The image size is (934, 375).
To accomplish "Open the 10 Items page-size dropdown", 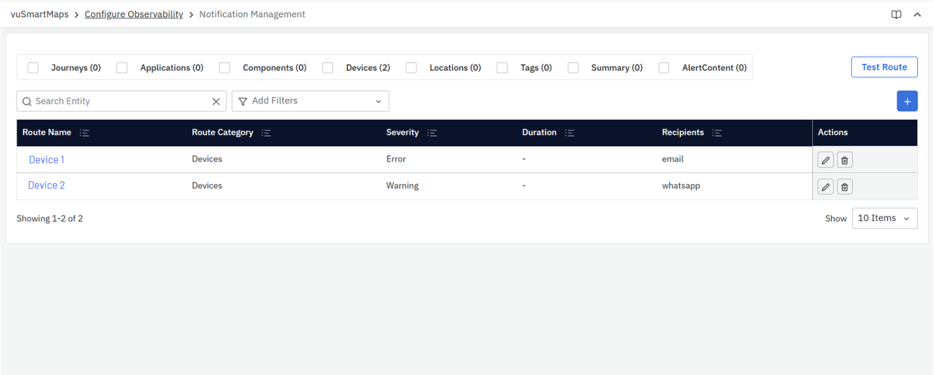I will click(x=884, y=218).
